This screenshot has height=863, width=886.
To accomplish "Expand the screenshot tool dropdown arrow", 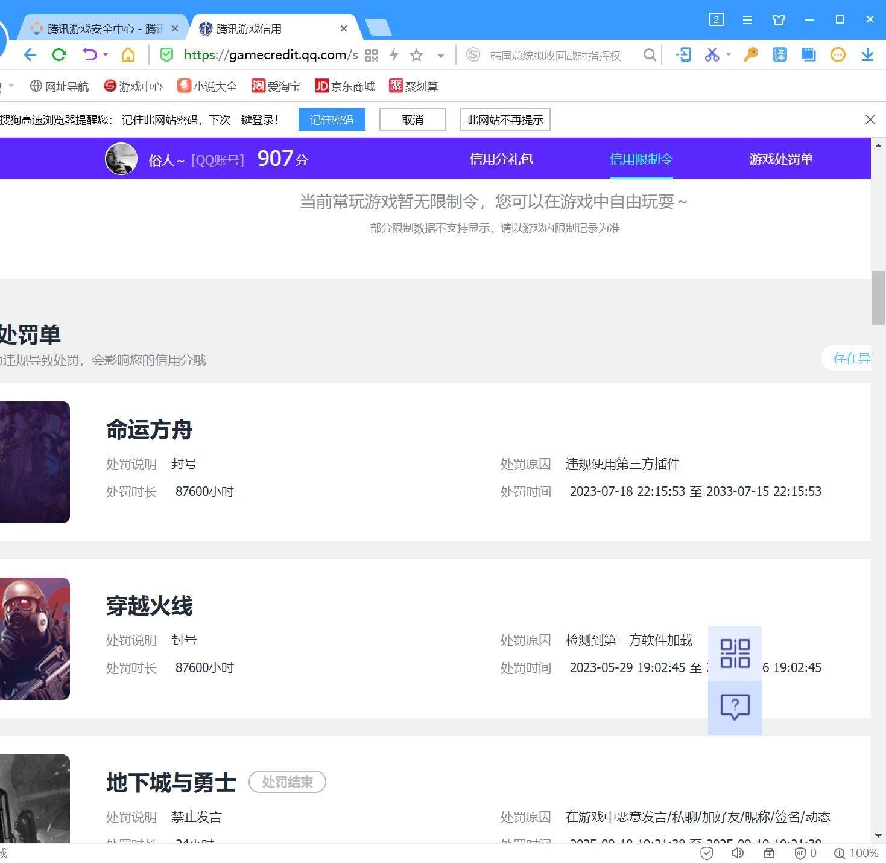I will (729, 55).
